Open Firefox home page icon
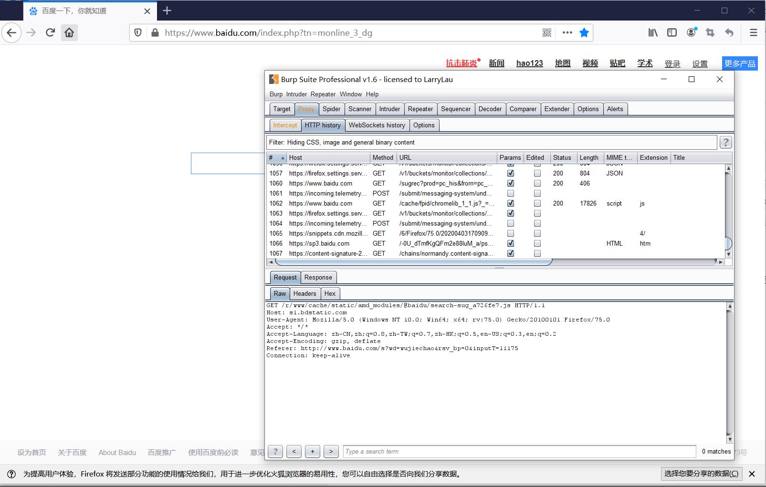Viewport: 766px width, 487px height. [x=69, y=32]
